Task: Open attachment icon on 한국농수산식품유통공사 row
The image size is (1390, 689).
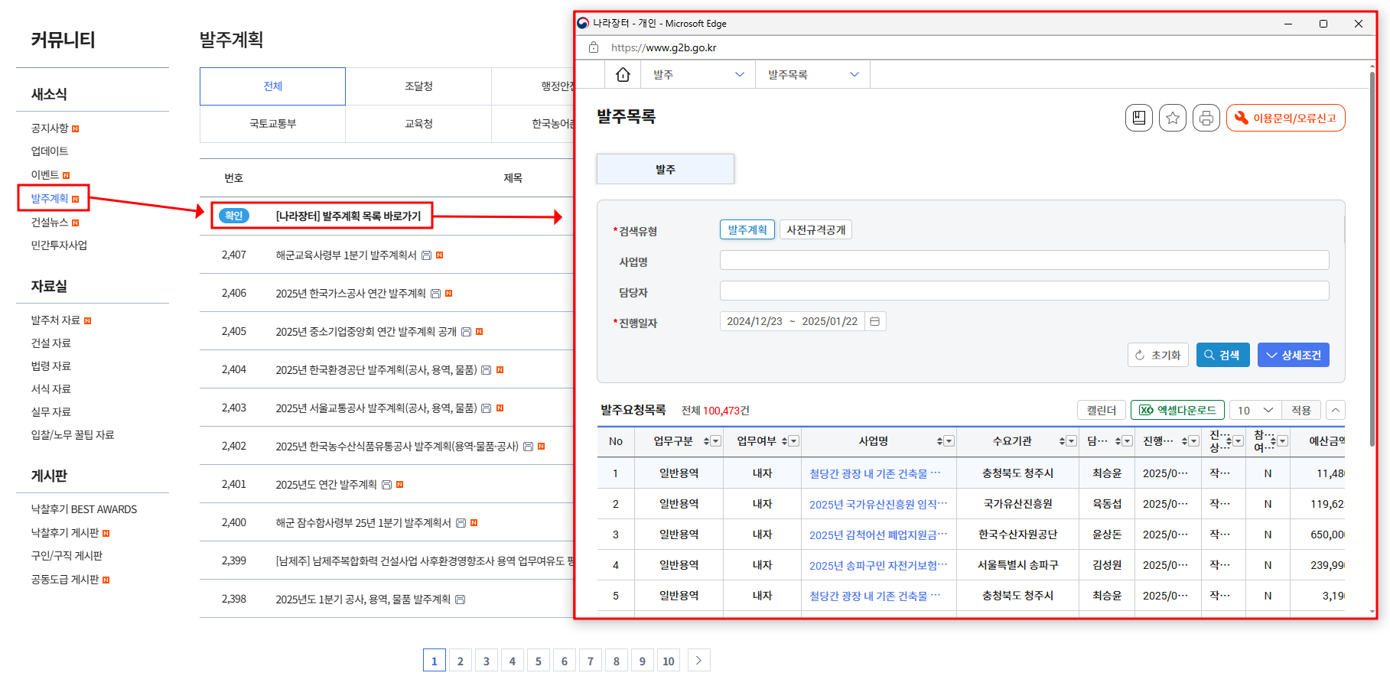Action: click(529, 447)
